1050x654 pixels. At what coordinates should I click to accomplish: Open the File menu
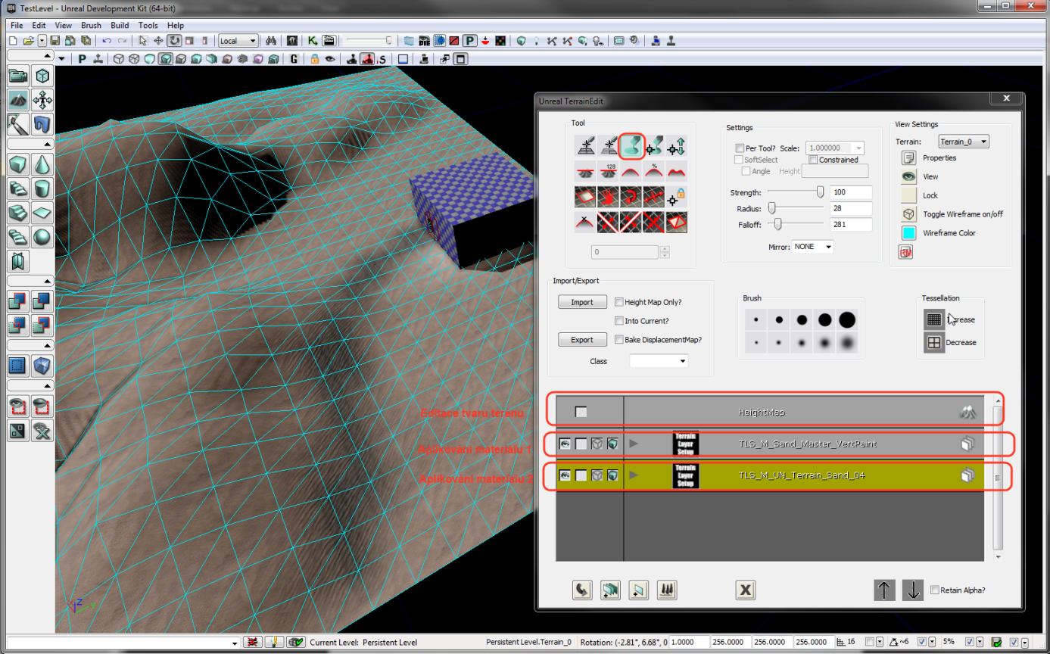[x=17, y=25]
